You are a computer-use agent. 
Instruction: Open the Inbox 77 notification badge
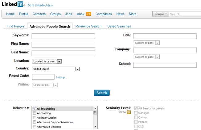(88, 14)
